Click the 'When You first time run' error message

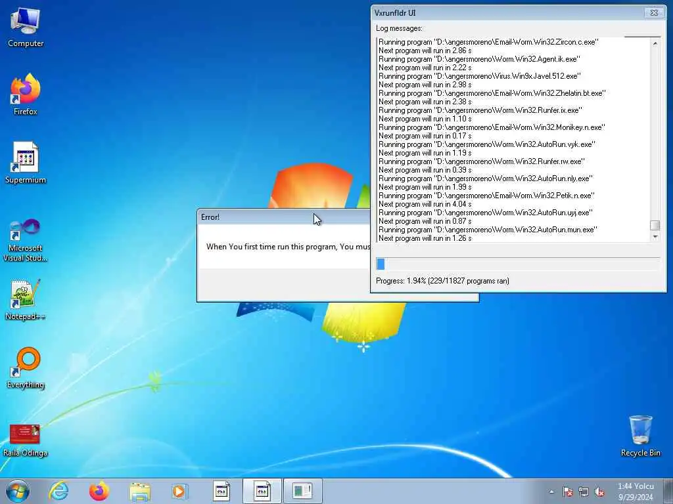pos(288,247)
